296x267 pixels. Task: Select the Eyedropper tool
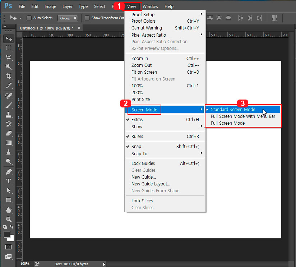click(9, 86)
